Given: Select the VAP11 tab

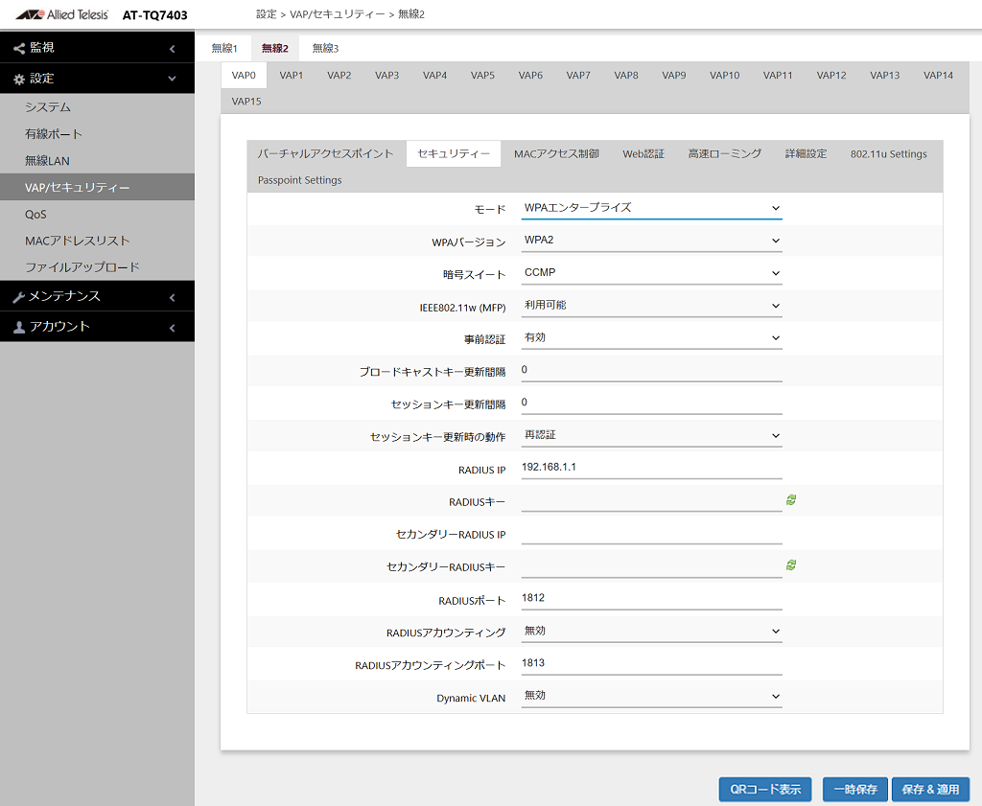Looking at the screenshot, I should click(778, 75).
